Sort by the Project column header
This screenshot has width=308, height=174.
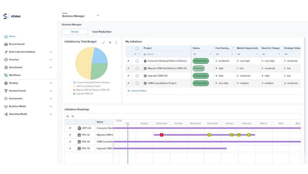tap(147, 48)
